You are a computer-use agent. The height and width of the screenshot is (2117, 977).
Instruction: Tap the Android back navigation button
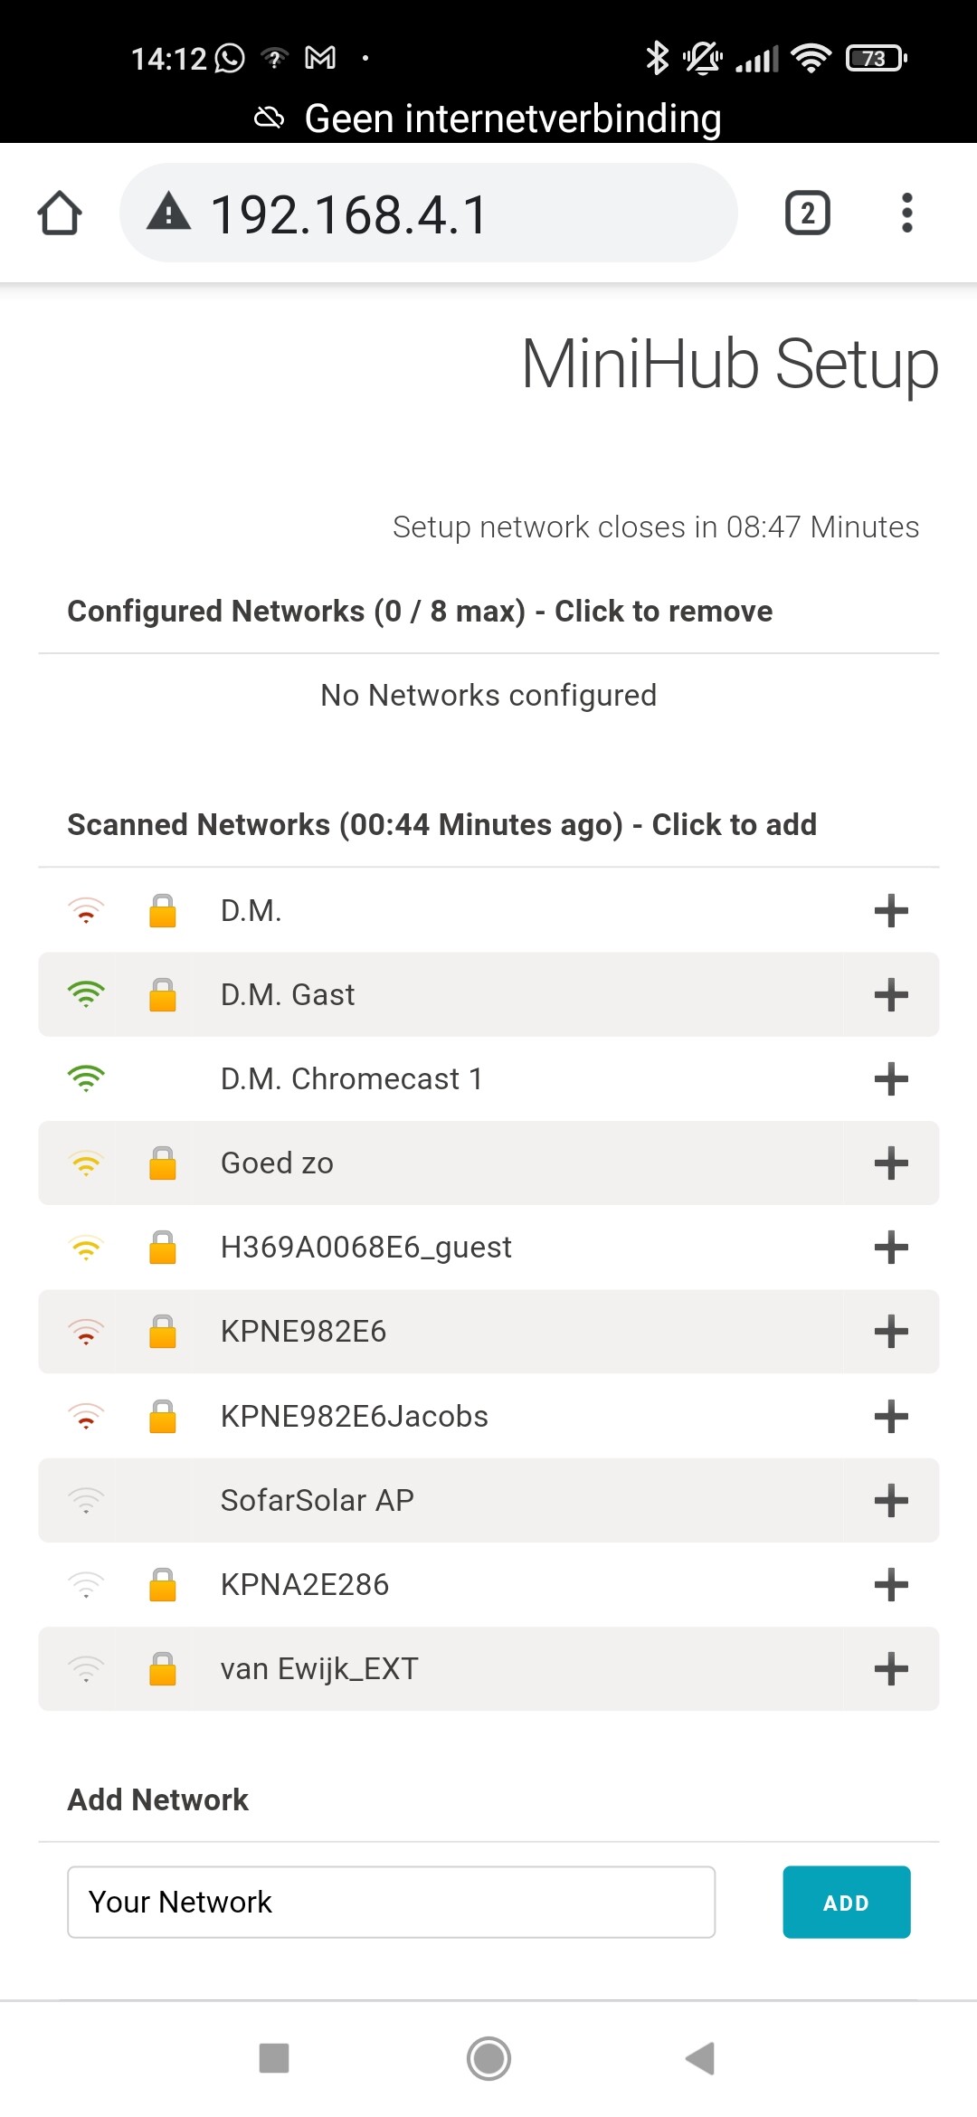pyautogui.click(x=701, y=2058)
